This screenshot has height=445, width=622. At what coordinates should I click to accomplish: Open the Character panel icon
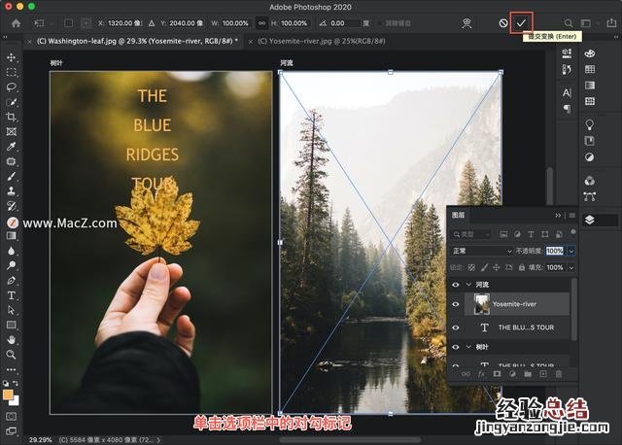coord(567,93)
